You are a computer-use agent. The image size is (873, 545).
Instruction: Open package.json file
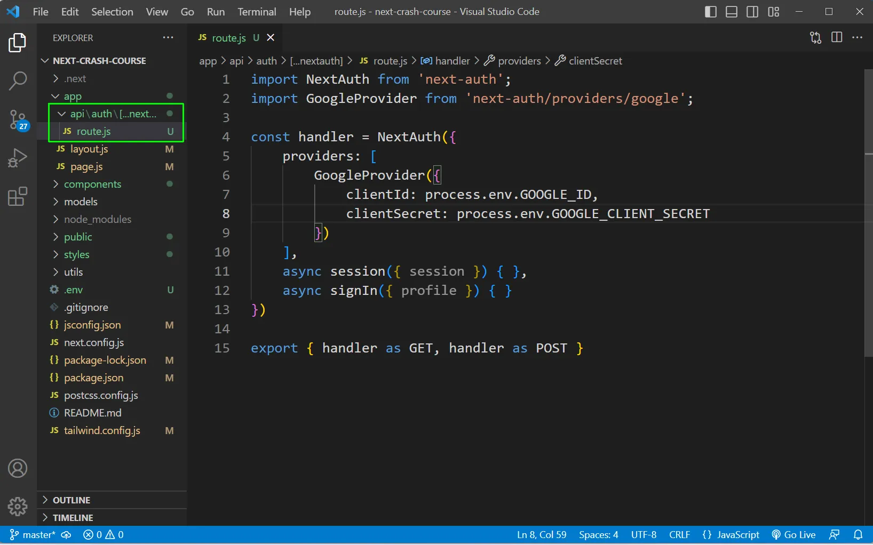pos(112,378)
